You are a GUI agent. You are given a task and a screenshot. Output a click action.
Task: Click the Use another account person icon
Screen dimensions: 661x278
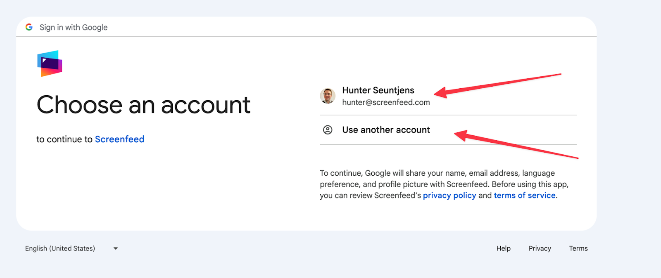328,130
